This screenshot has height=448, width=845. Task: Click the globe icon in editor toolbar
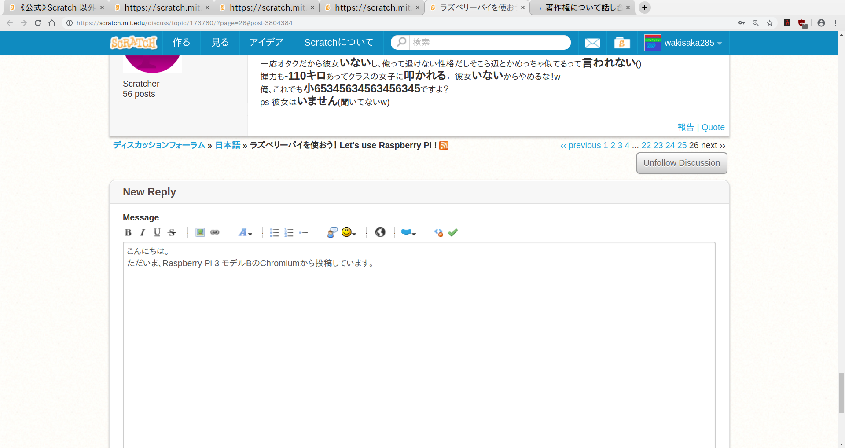pos(380,232)
